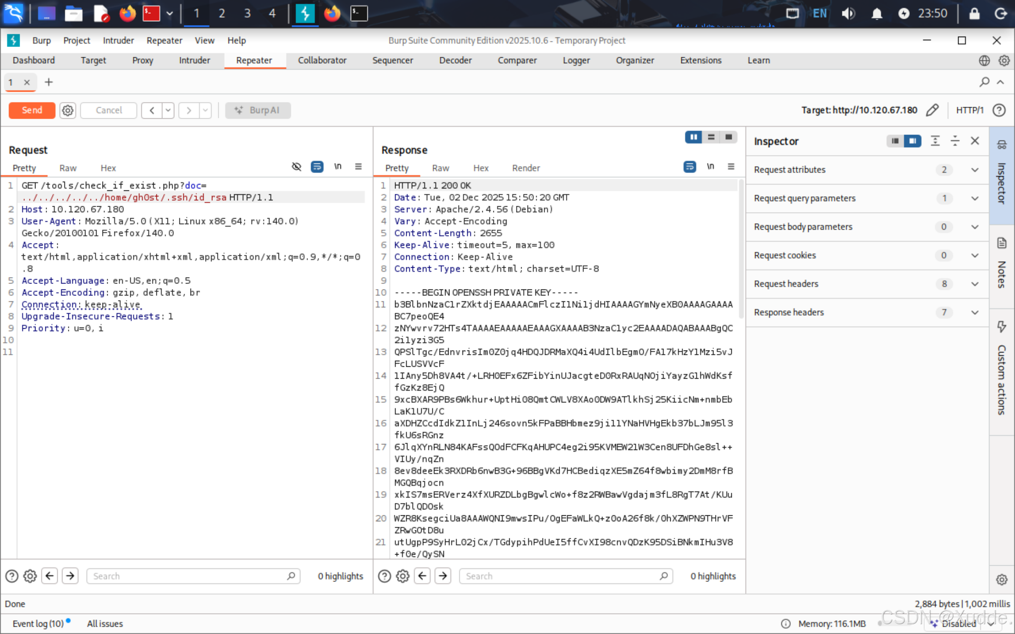Open the Event log link
Viewport: 1015px width, 634px height.
38,623
